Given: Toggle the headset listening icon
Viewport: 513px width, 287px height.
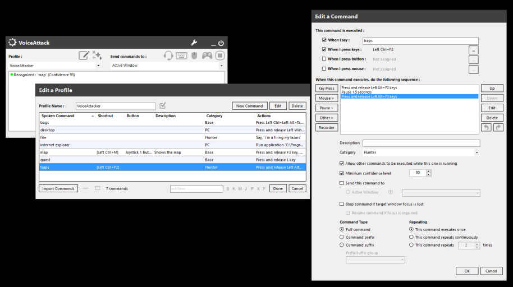Looking at the screenshot, I should click(168, 55).
